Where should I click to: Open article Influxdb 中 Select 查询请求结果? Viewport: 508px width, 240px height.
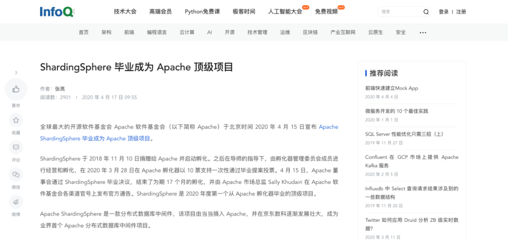(x=412, y=193)
